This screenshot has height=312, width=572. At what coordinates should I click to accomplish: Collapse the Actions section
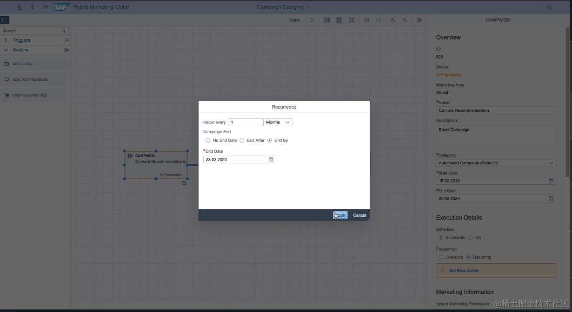pos(6,50)
